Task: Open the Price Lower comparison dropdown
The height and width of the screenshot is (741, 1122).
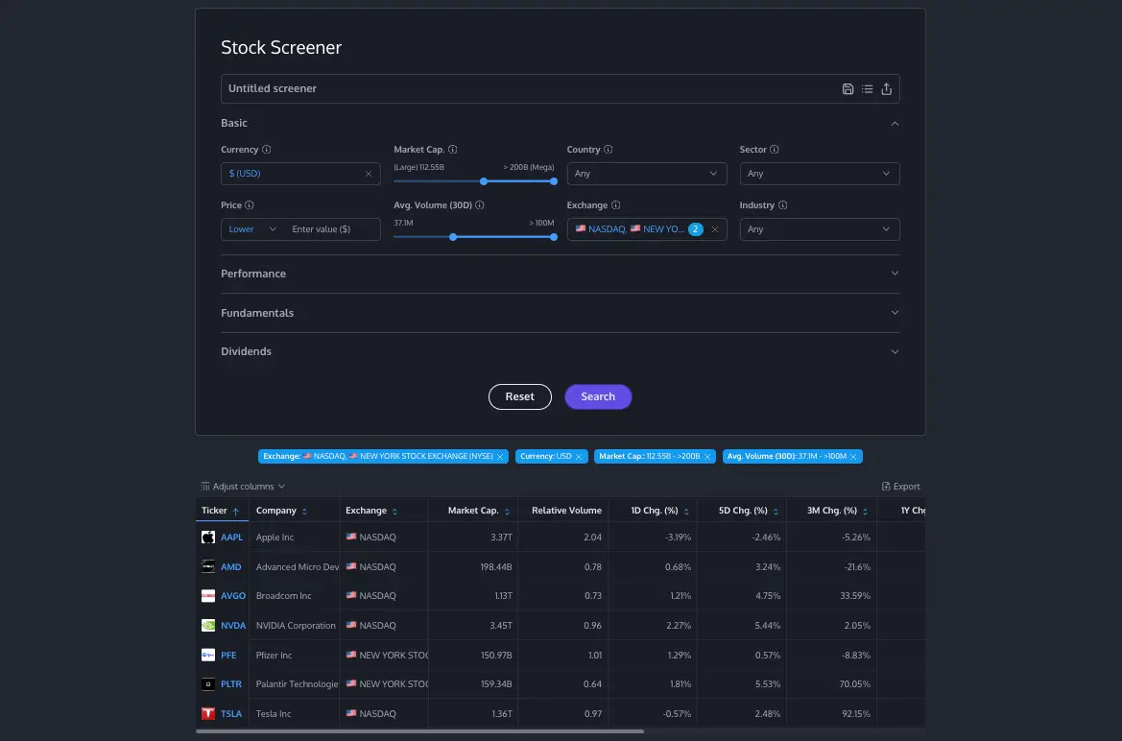Action: point(252,229)
